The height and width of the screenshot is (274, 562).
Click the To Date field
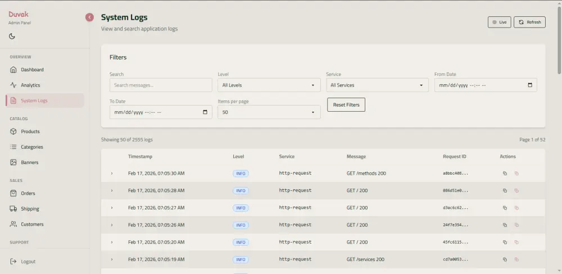[161, 112]
